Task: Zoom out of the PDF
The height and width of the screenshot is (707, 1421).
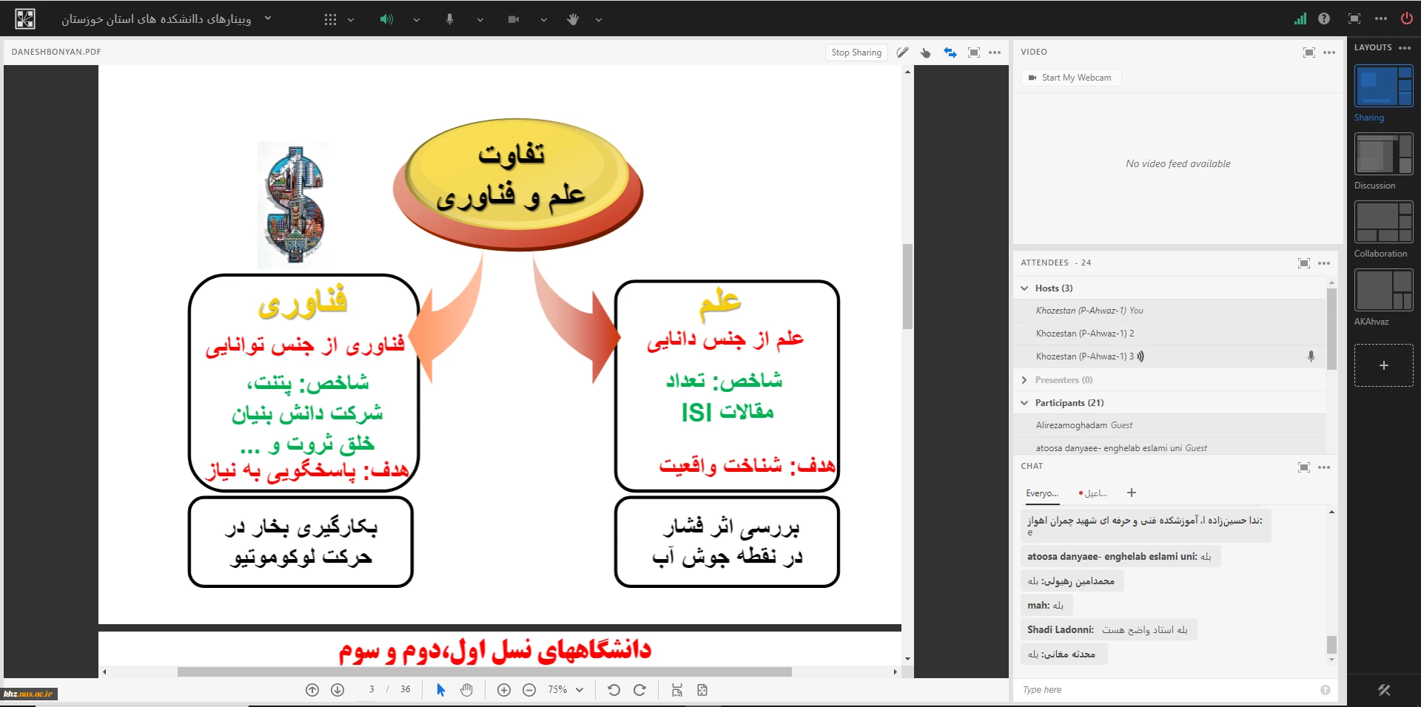Action: click(529, 690)
